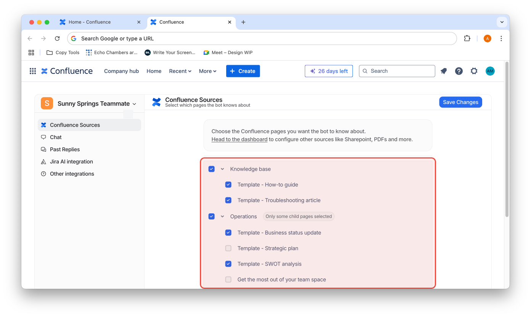Click the page vertical scrollbar
531x317 pixels.
pos(507,139)
